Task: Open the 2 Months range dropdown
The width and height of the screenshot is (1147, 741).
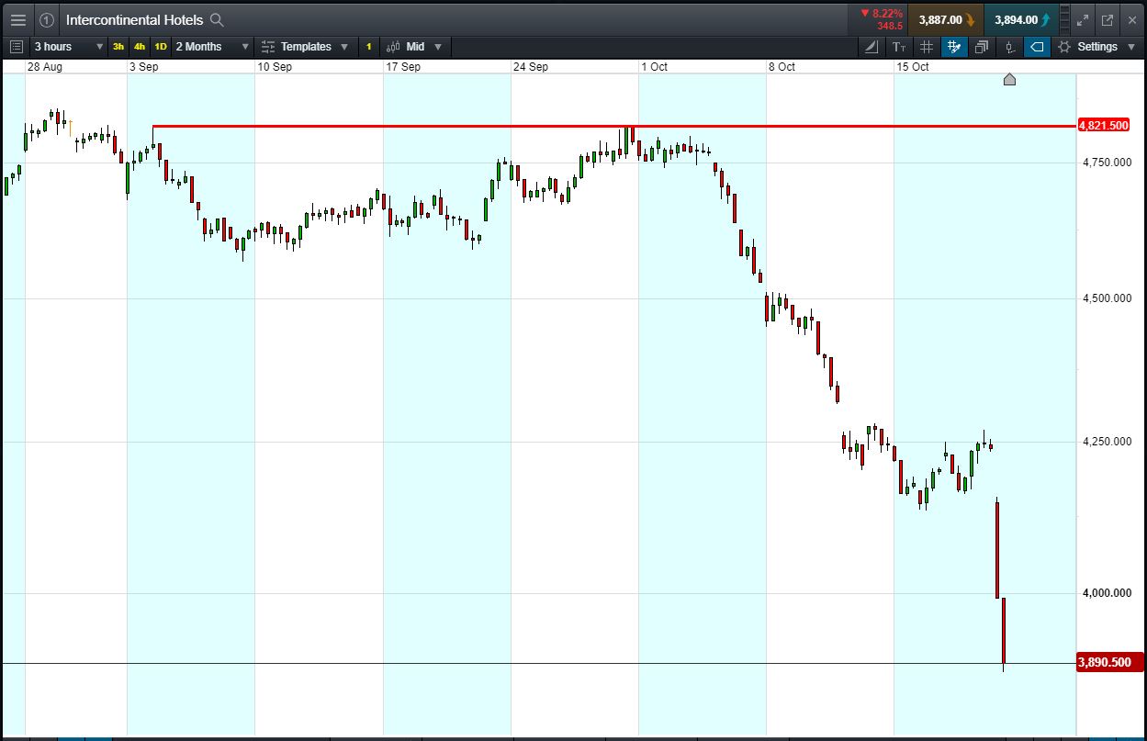Action: 212,46
